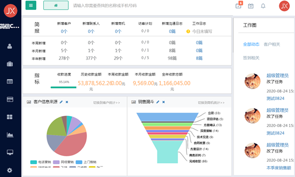This screenshot has width=295, height=177.
Task: Open 本年新增 工作日志 8篇 link
Action: click(x=199, y=59)
